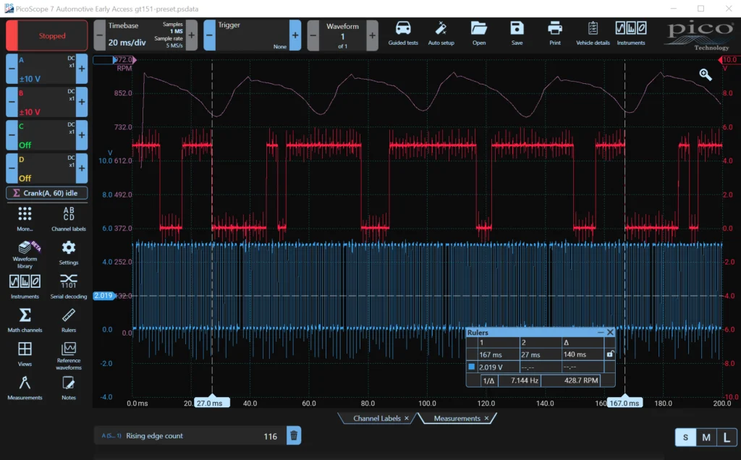Increase channel B range
This screenshot has width=741, height=460.
[x=82, y=101]
